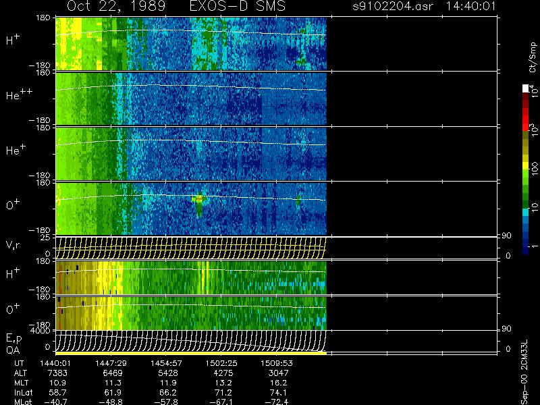Click the 'UT' row header

click(19, 363)
